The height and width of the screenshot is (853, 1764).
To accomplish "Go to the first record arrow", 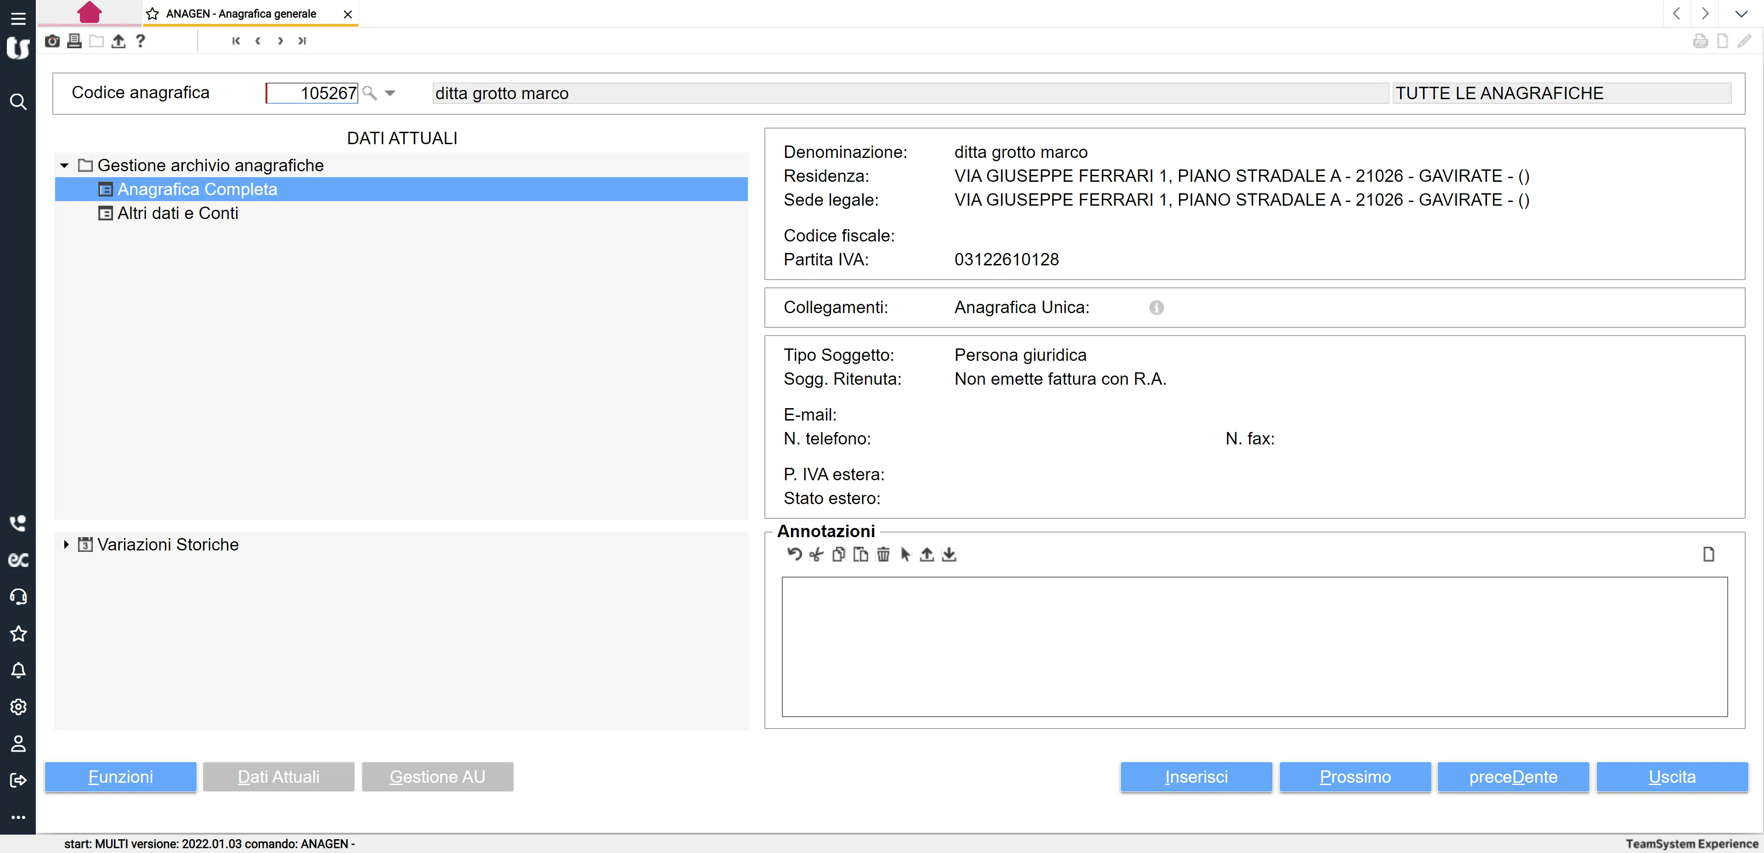I will coord(236,41).
